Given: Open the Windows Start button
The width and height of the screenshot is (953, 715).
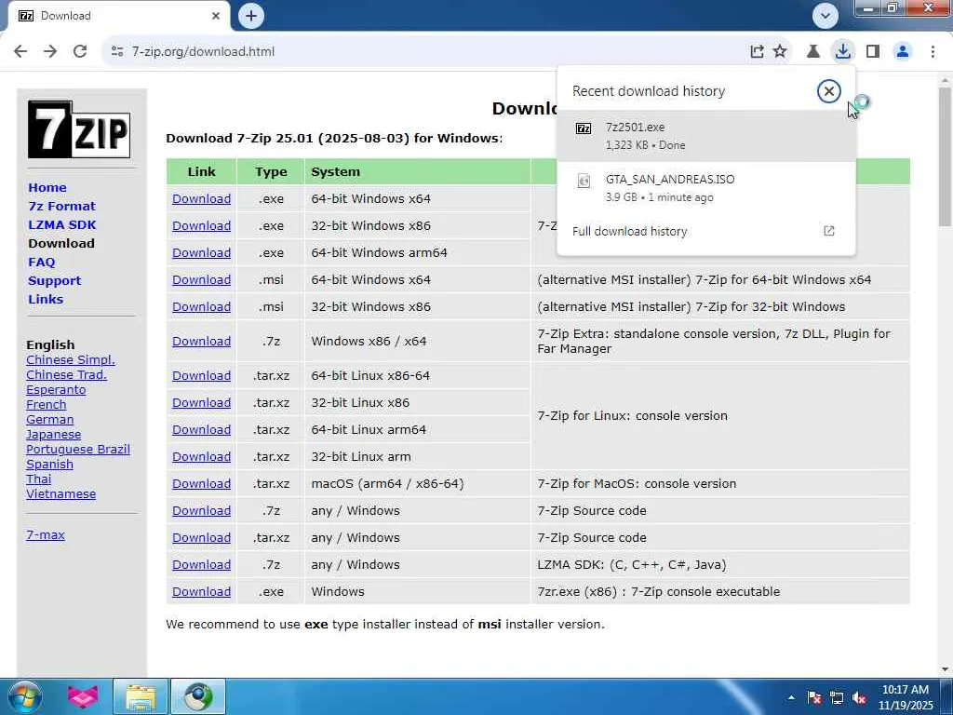Looking at the screenshot, I should pyautogui.click(x=25, y=696).
